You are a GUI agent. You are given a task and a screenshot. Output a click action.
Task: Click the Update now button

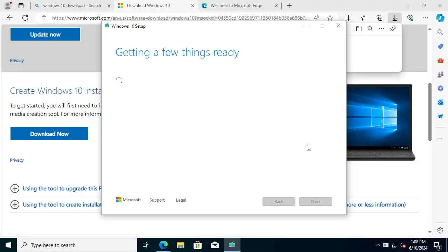[x=45, y=34]
